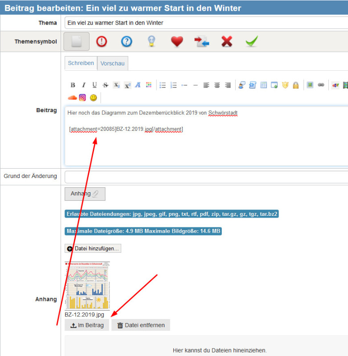Click the Grund der Änderung input field
The image size is (348, 356).
[206, 177]
